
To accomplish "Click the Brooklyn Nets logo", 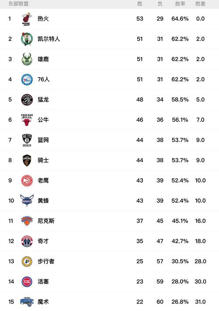I will pos(27,140).
